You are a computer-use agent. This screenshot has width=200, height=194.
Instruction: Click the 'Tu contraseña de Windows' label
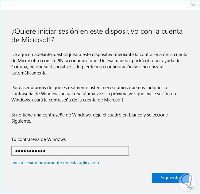[39, 139]
